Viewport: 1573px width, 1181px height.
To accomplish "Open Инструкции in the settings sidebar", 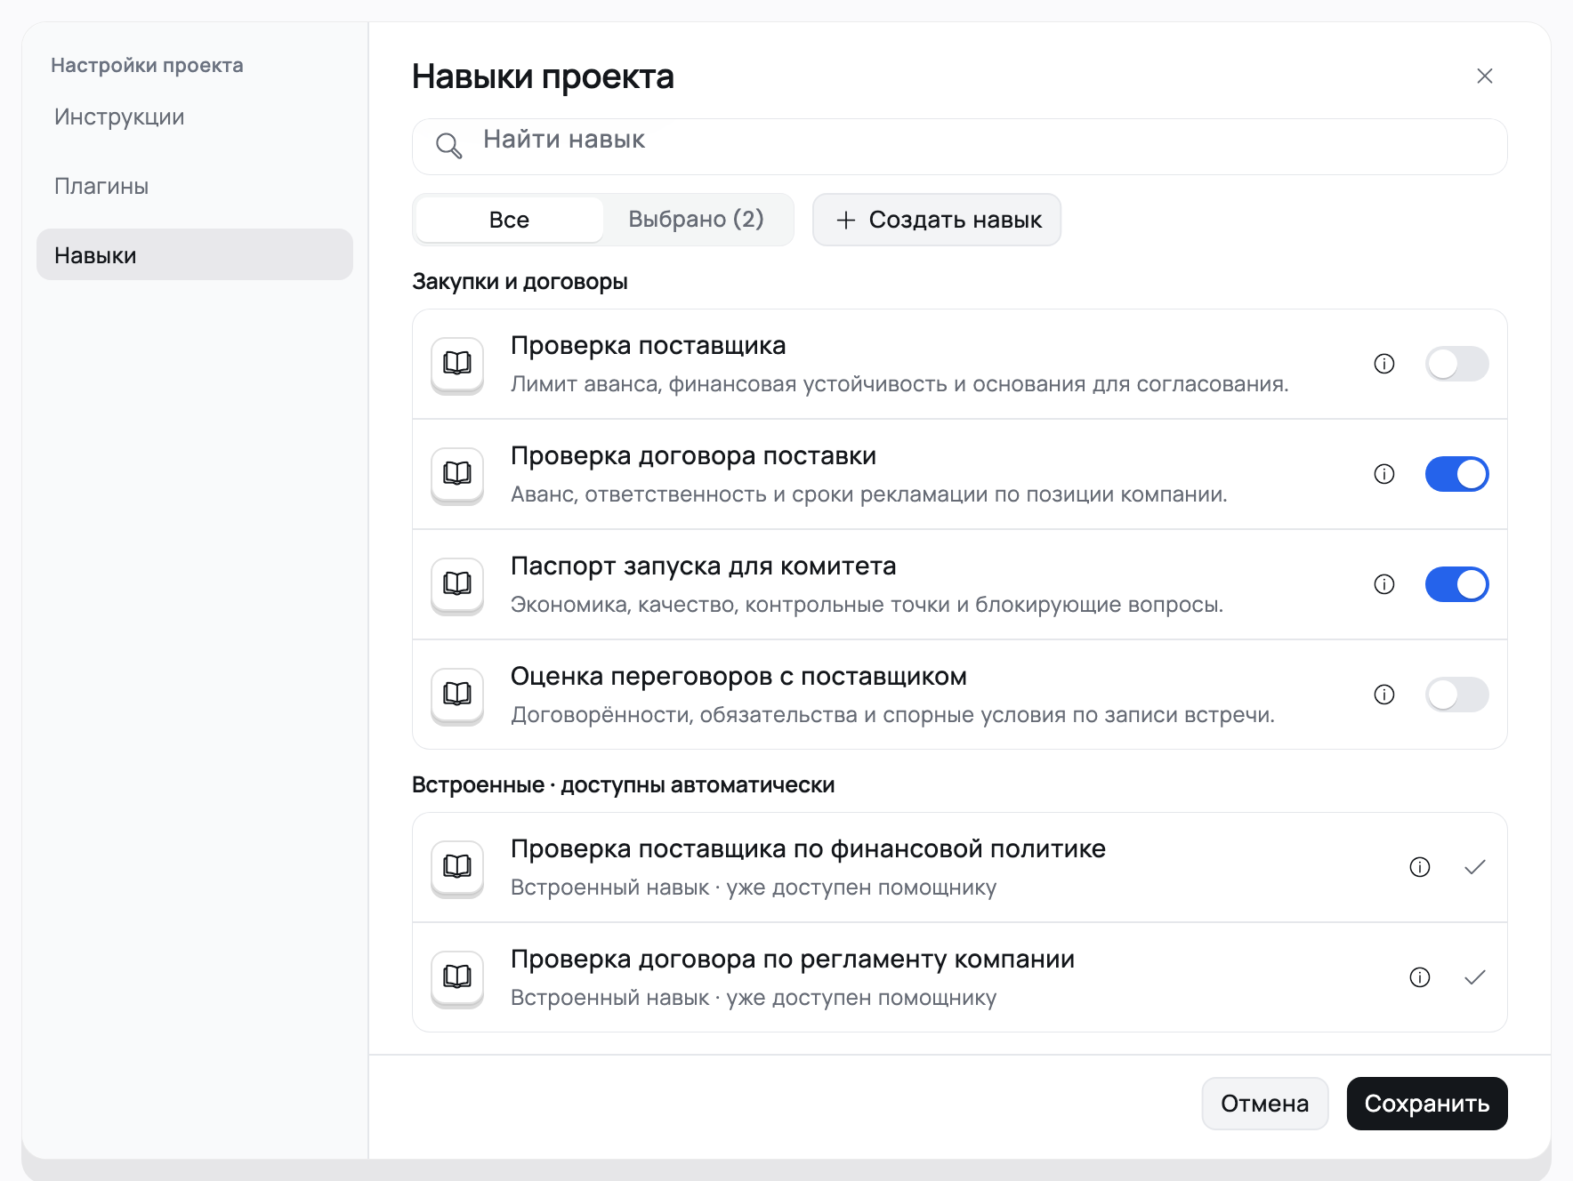I will [195, 116].
